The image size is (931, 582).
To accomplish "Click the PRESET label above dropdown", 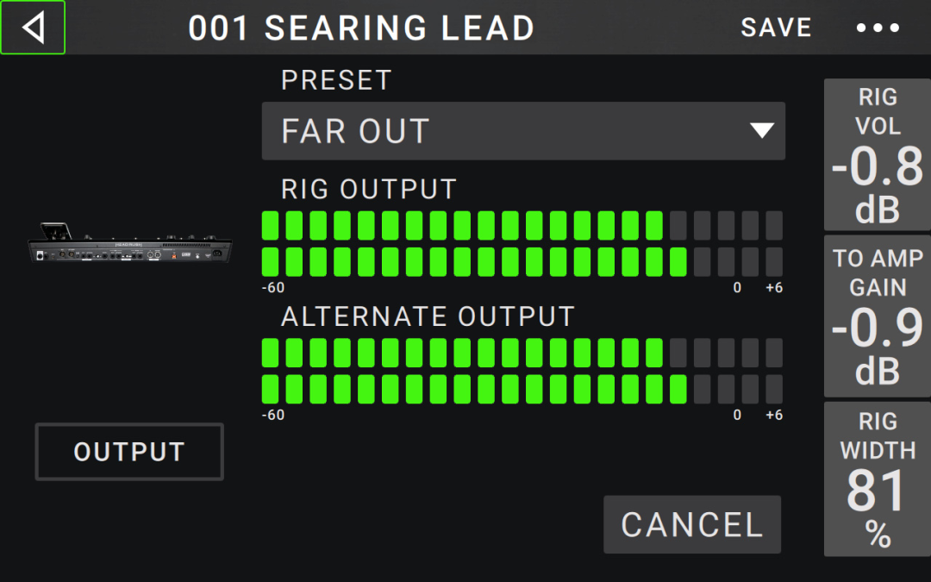I will [x=336, y=80].
